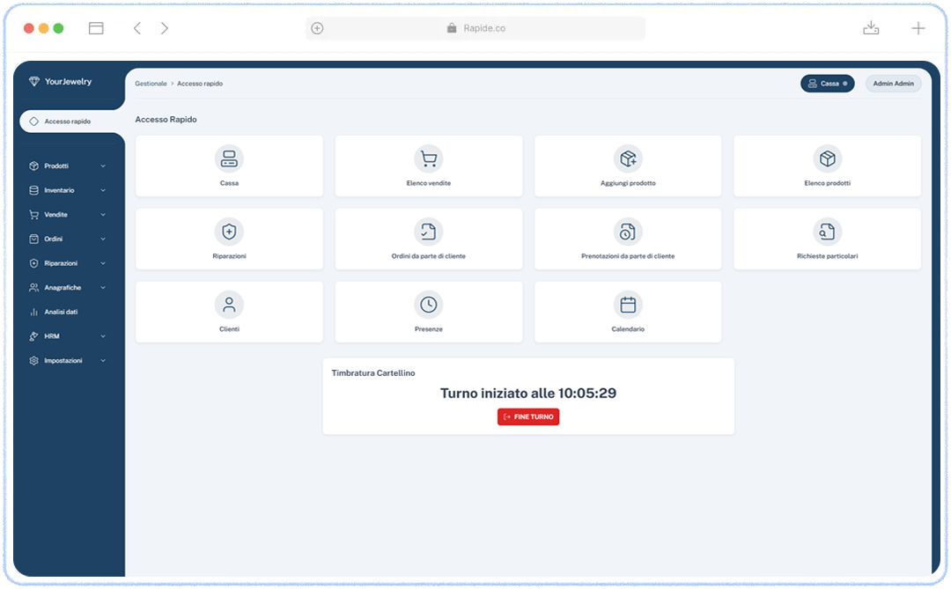Click the Cassa status indicator dot
Screen dimensions: 951x589
pyautogui.click(x=844, y=83)
